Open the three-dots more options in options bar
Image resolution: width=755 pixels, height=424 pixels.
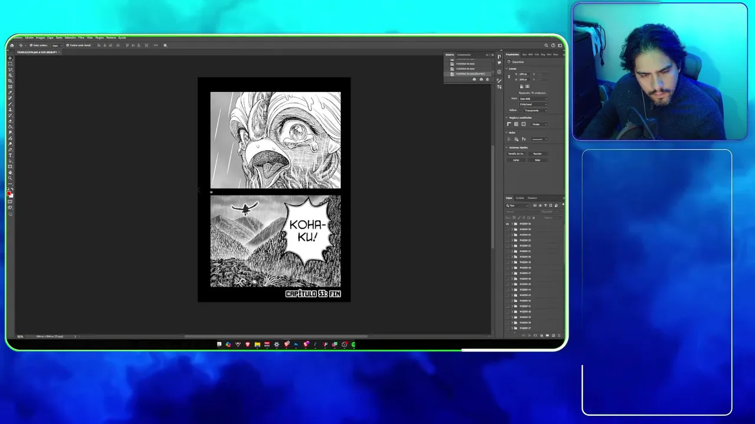pos(156,45)
